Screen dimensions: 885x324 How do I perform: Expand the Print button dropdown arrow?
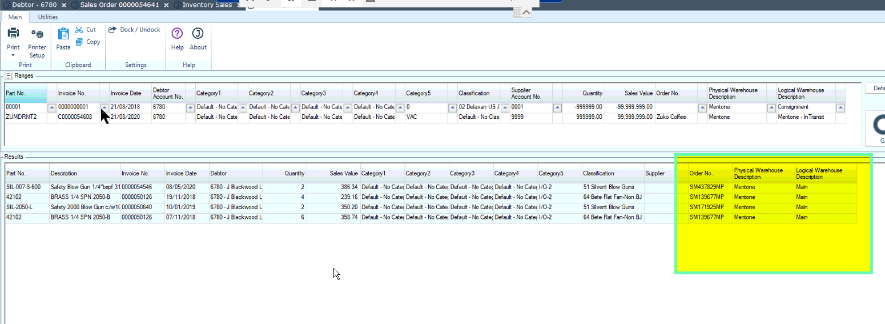(13, 56)
